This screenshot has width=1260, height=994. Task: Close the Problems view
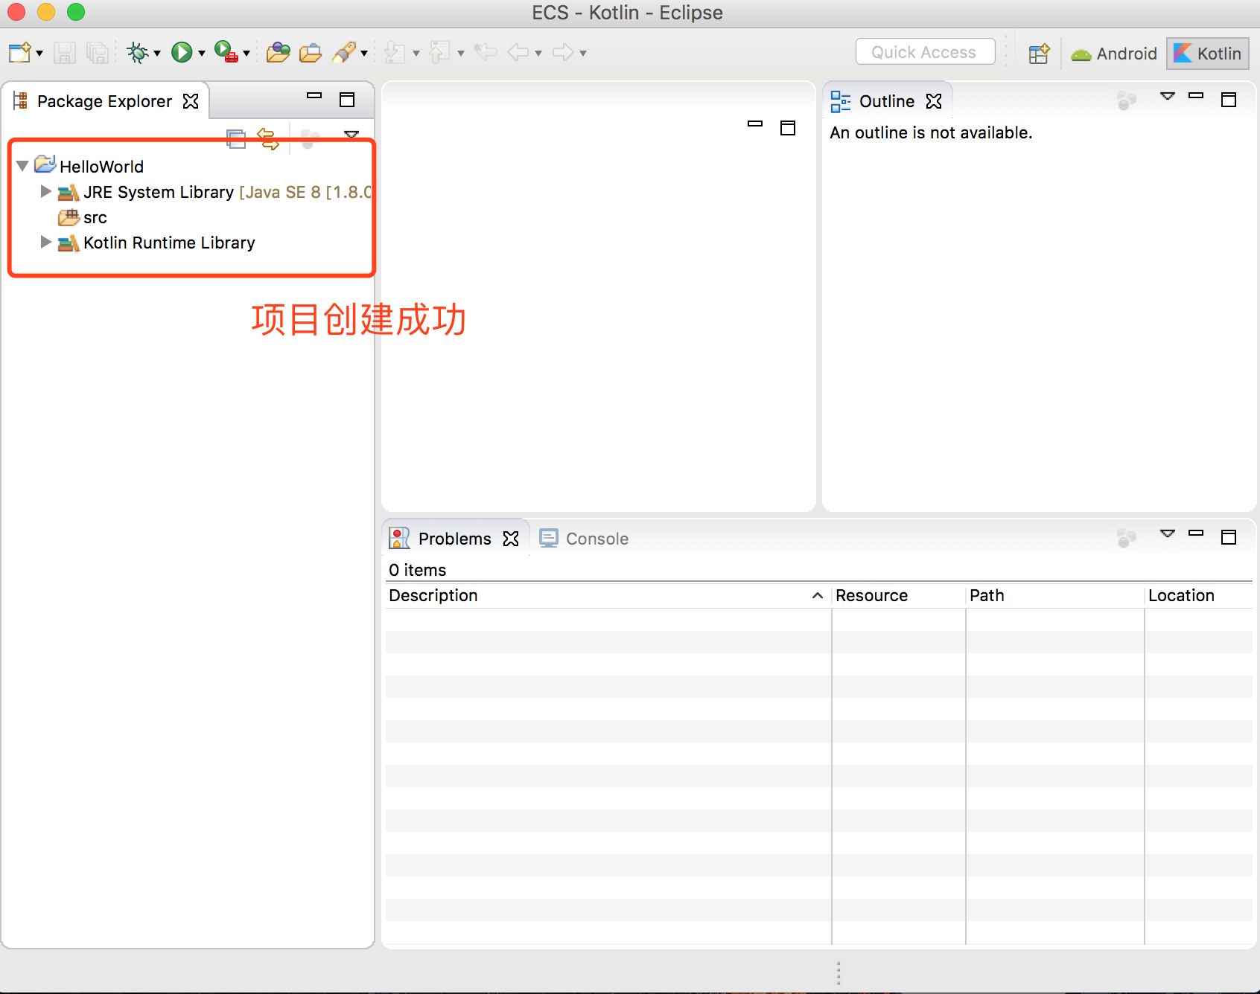pos(511,539)
